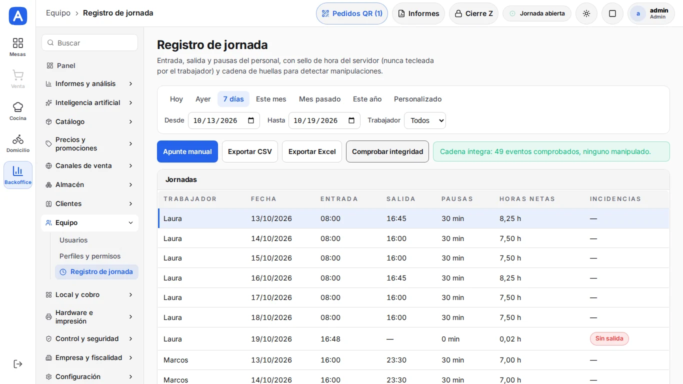
Task: Select the Personalizado range tab
Action: [418, 99]
